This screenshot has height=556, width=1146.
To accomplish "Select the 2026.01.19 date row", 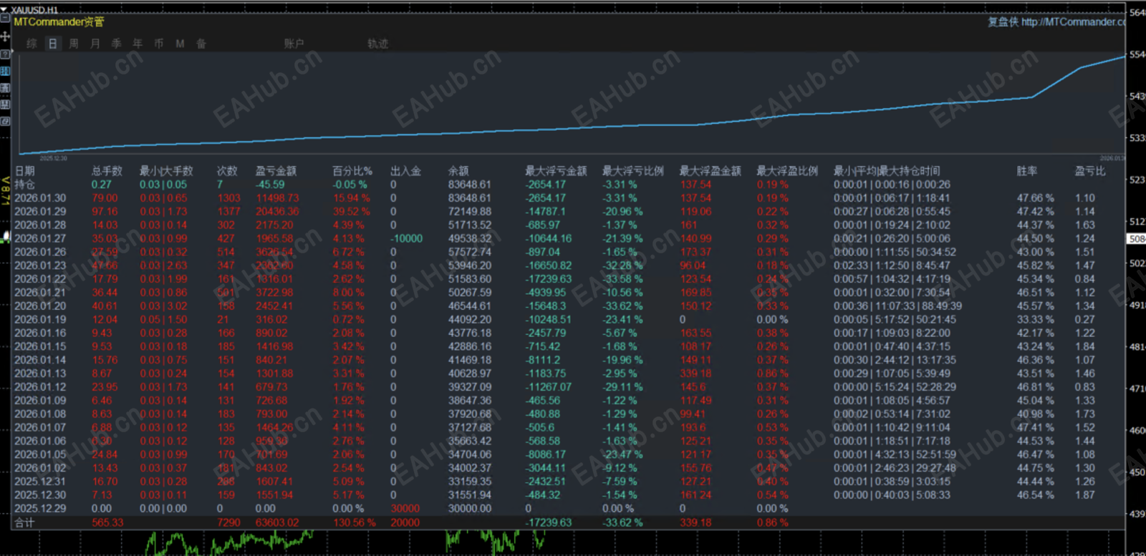I will coord(40,320).
